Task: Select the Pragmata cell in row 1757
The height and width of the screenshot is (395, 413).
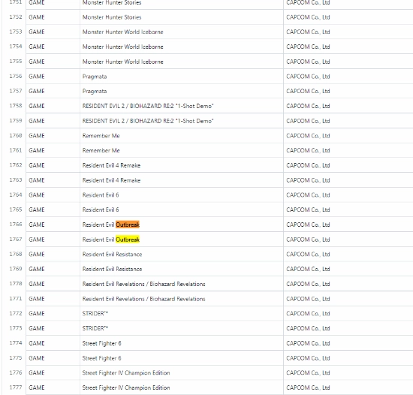Action: tap(182, 91)
